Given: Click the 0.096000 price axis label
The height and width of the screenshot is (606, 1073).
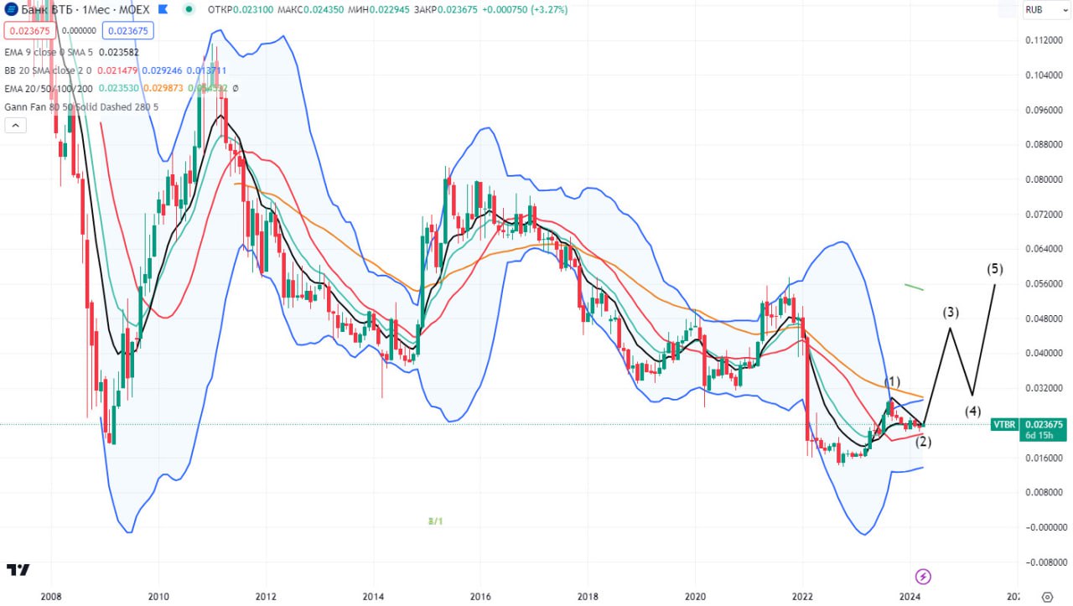Looking at the screenshot, I should pyautogui.click(x=1045, y=110).
